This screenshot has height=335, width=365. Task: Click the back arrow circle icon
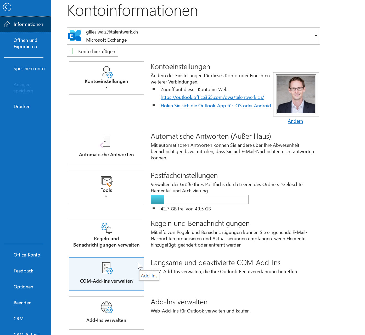pos(7,7)
